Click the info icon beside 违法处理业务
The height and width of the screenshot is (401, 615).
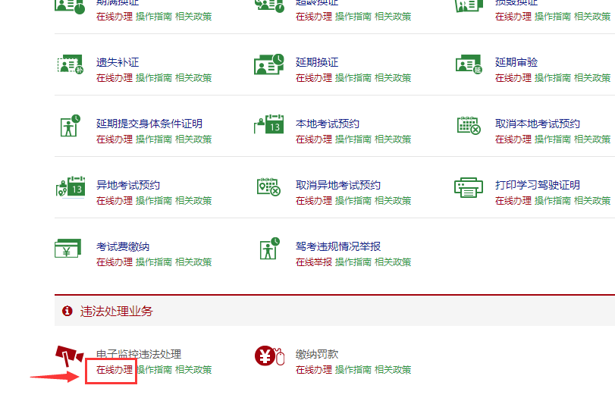coord(67,311)
